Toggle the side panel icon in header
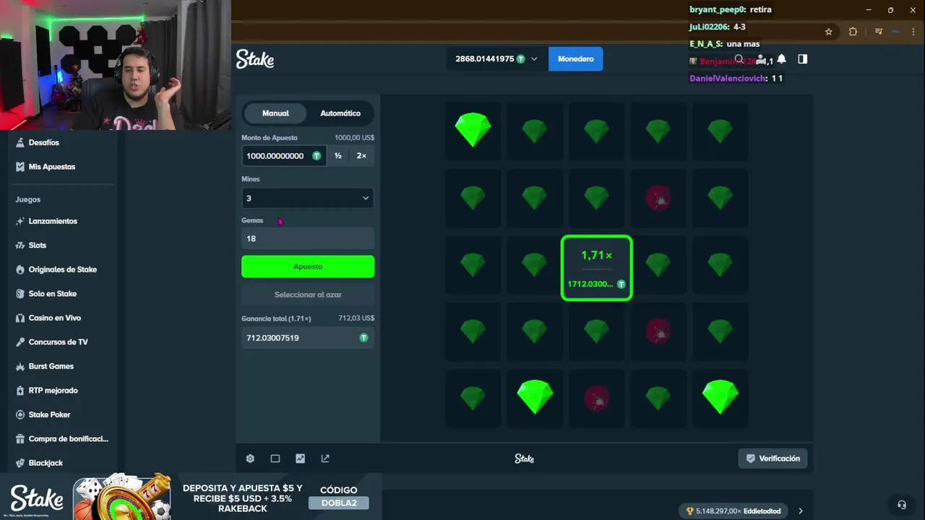This screenshot has height=520, width=925. pyautogui.click(x=802, y=59)
